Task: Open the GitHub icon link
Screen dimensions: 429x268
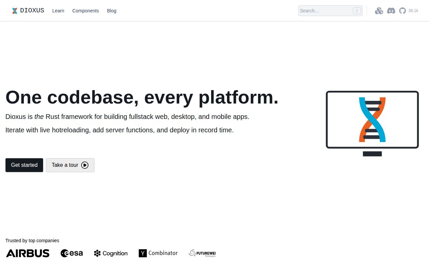Action: pyautogui.click(x=403, y=11)
